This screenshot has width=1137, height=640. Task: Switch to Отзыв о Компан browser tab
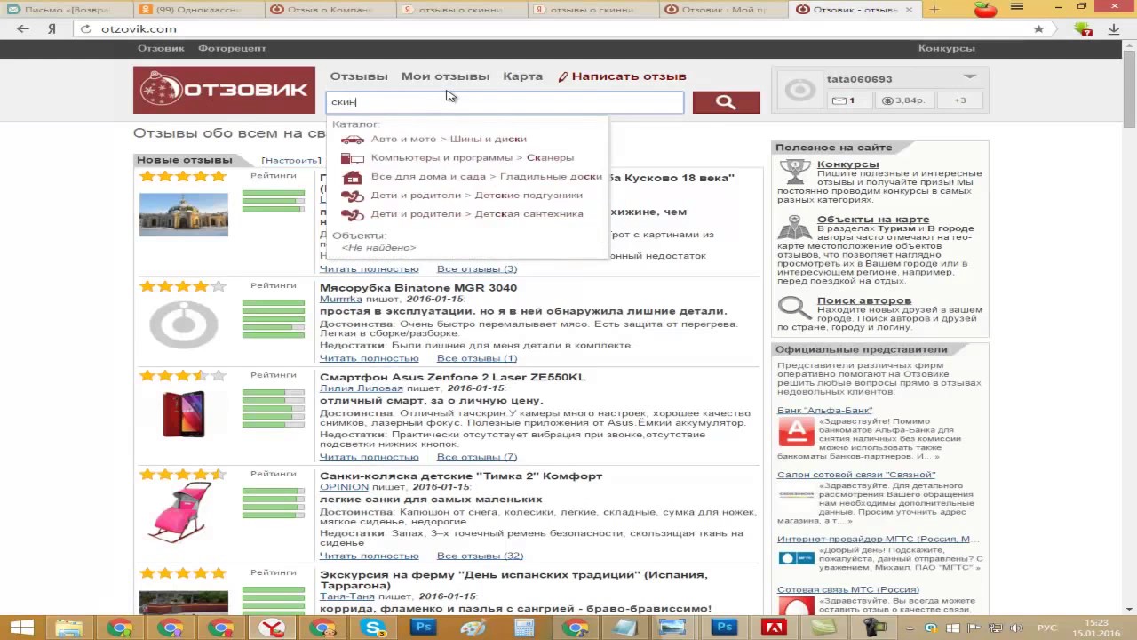coord(329,10)
